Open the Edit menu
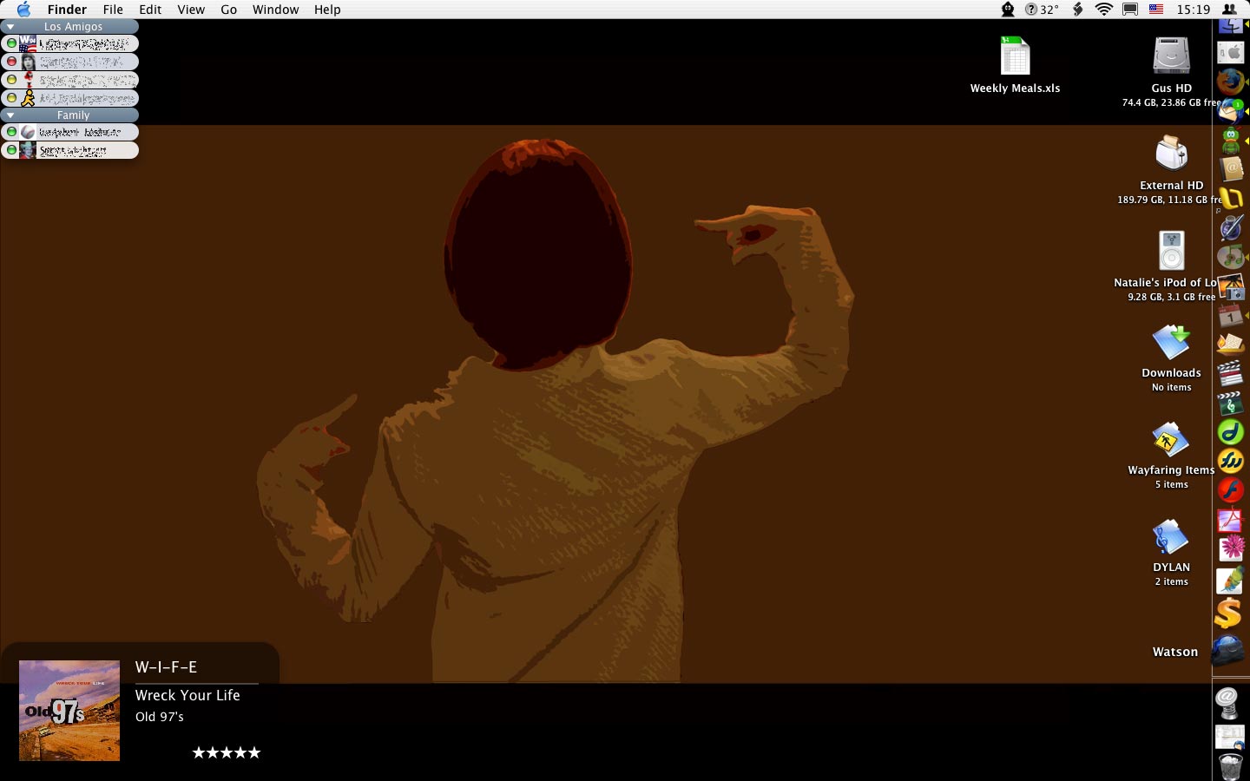 click(150, 10)
